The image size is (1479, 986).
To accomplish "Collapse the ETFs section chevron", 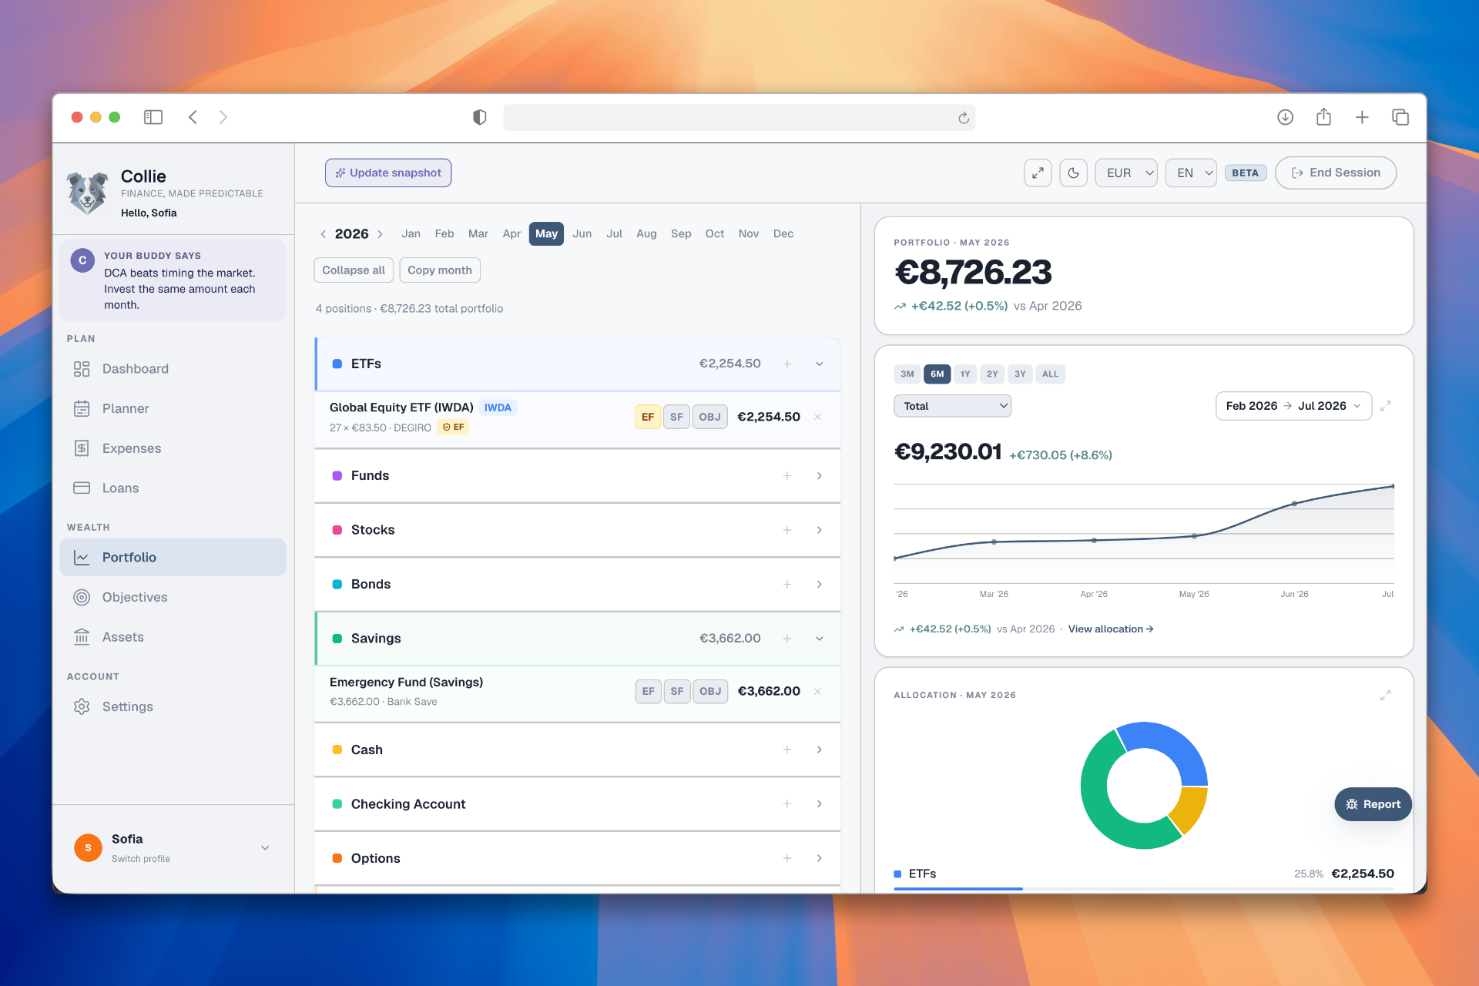I will tap(820, 364).
